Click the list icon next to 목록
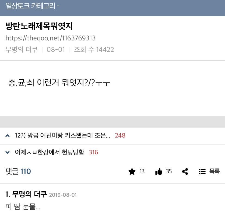Viewport: 225px width, 214px height. click(x=202, y=171)
